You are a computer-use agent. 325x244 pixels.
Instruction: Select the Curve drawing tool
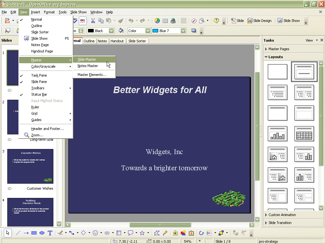coord(60,233)
